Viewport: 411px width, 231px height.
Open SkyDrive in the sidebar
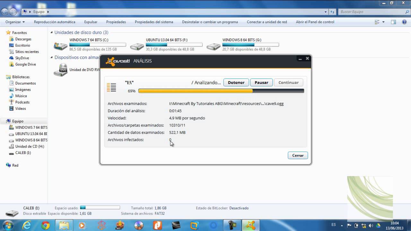(22, 58)
